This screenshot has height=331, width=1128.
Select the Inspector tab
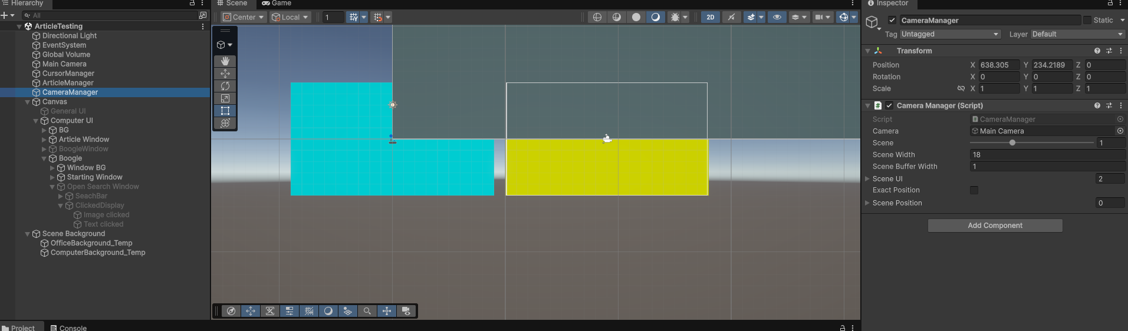click(888, 4)
